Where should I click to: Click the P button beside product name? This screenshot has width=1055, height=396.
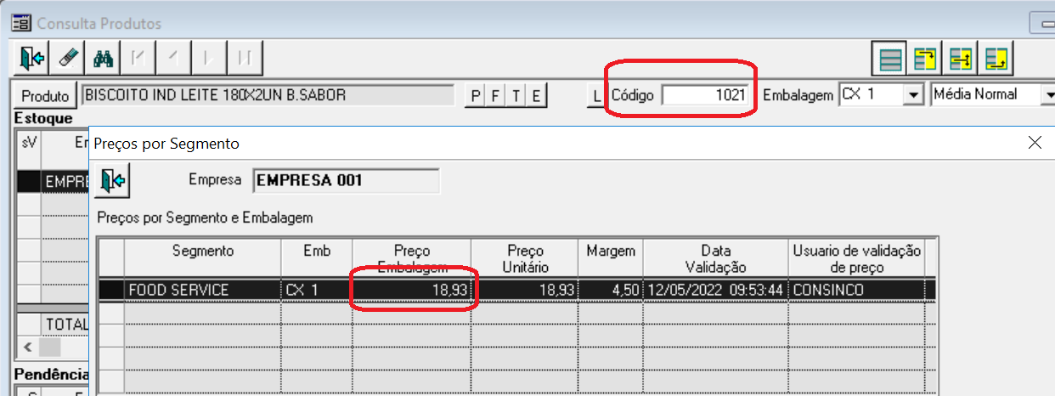pyautogui.click(x=476, y=95)
